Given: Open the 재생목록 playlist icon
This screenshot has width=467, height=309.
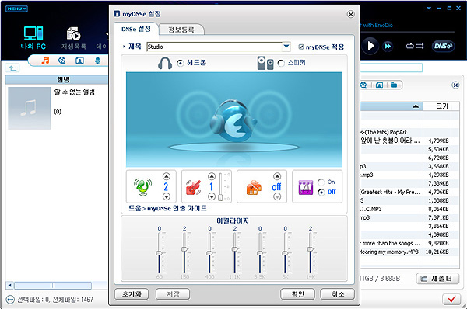Looking at the screenshot, I should tap(74, 38).
